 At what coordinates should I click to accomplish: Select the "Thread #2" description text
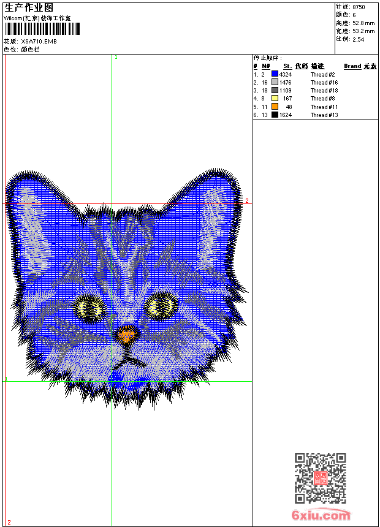tap(322, 75)
